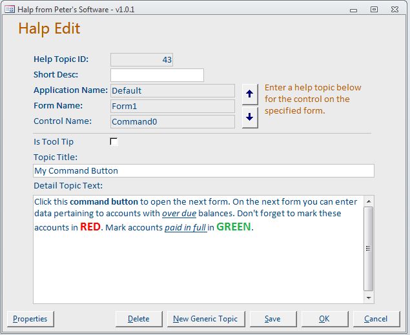Click the 'Form Name:' label
The image size is (410, 335).
[x=58, y=106]
